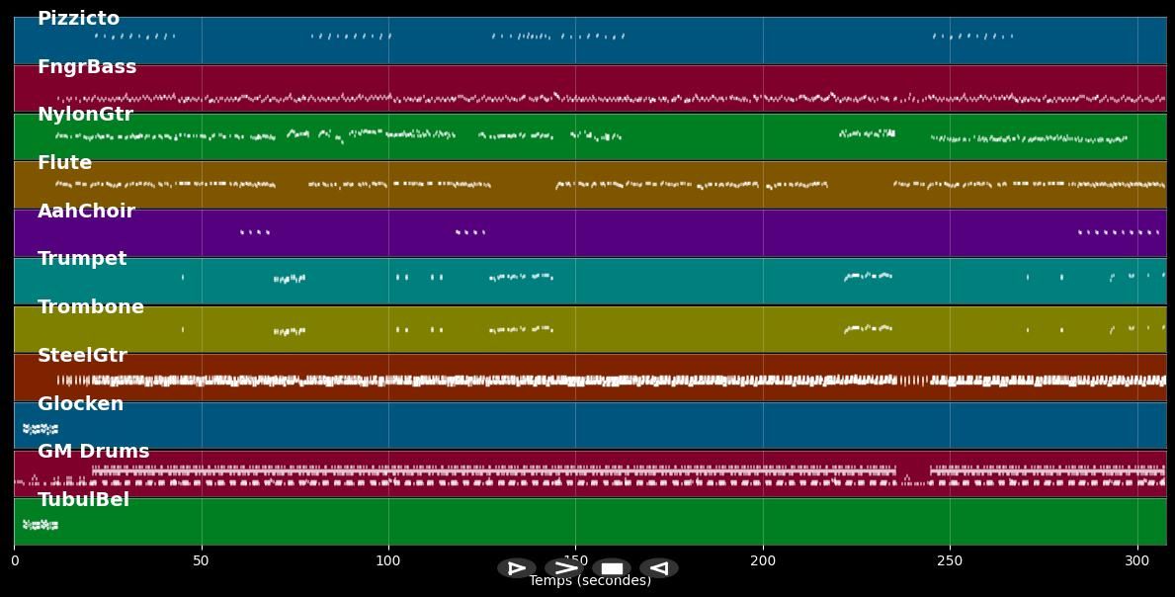Click the Temps (secondes) axis label
The height and width of the screenshot is (597, 1175).
tap(589, 581)
